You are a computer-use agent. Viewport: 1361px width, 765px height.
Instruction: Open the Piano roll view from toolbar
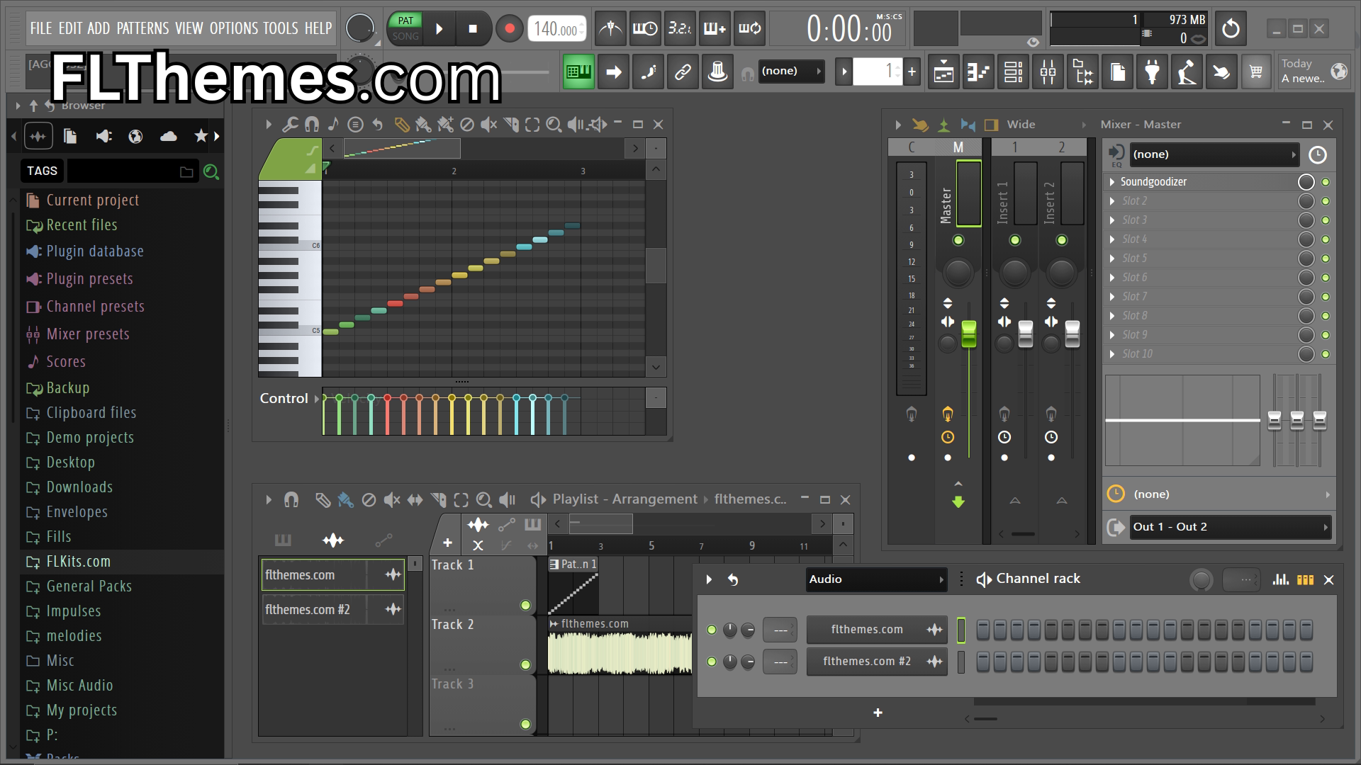[978, 71]
